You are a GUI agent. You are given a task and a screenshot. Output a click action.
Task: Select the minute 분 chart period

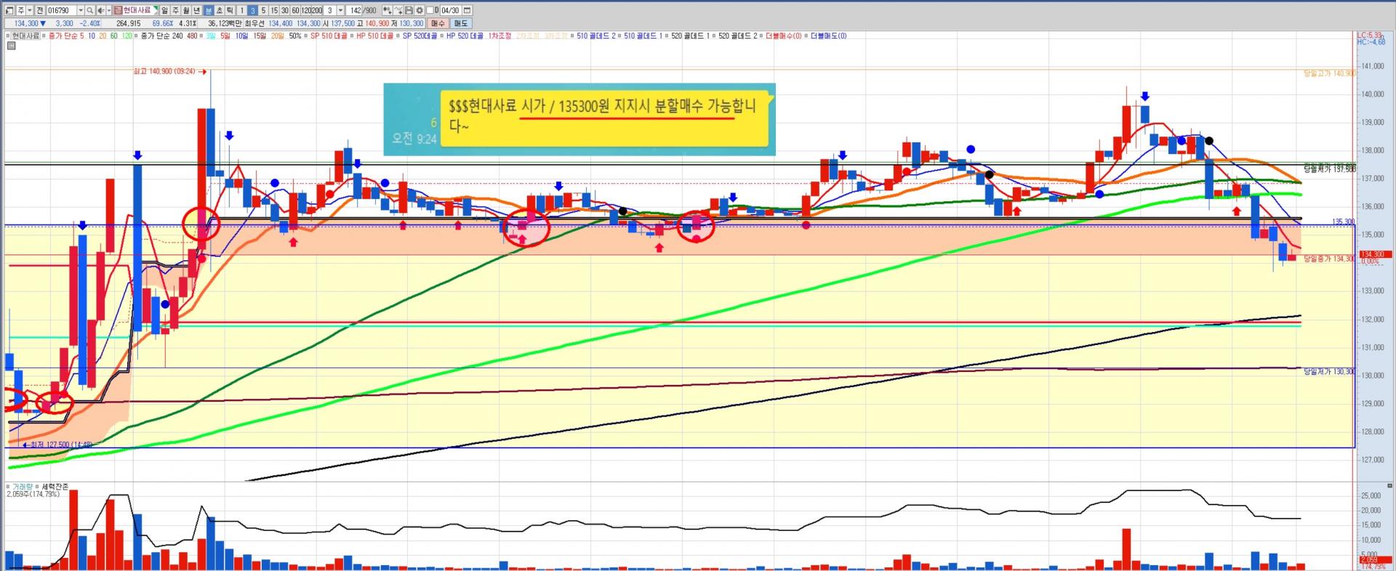[209, 11]
